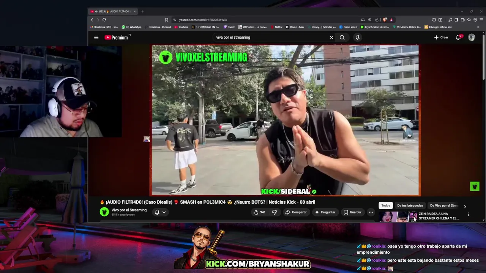Open the Recibidos (383) Gmail bookmark
The width and height of the screenshot is (486, 273).
[x=104, y=27]
